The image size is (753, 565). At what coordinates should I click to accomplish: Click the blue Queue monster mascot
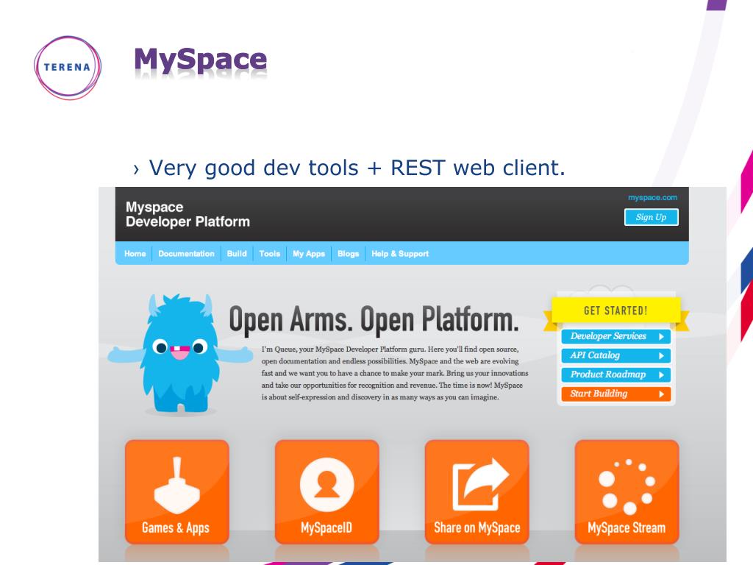(x=180, y=354)
